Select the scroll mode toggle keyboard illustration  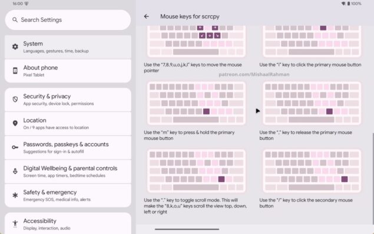196,171
